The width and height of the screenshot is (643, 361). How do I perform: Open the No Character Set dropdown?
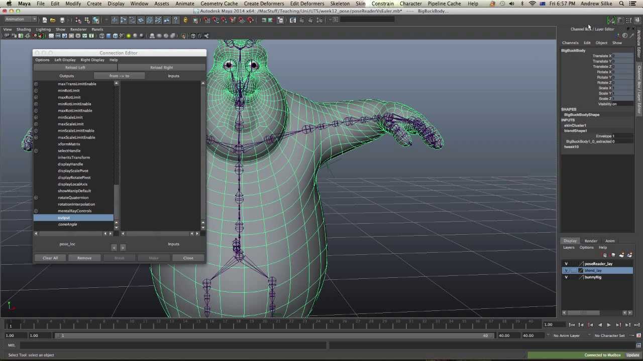(610, 335)
